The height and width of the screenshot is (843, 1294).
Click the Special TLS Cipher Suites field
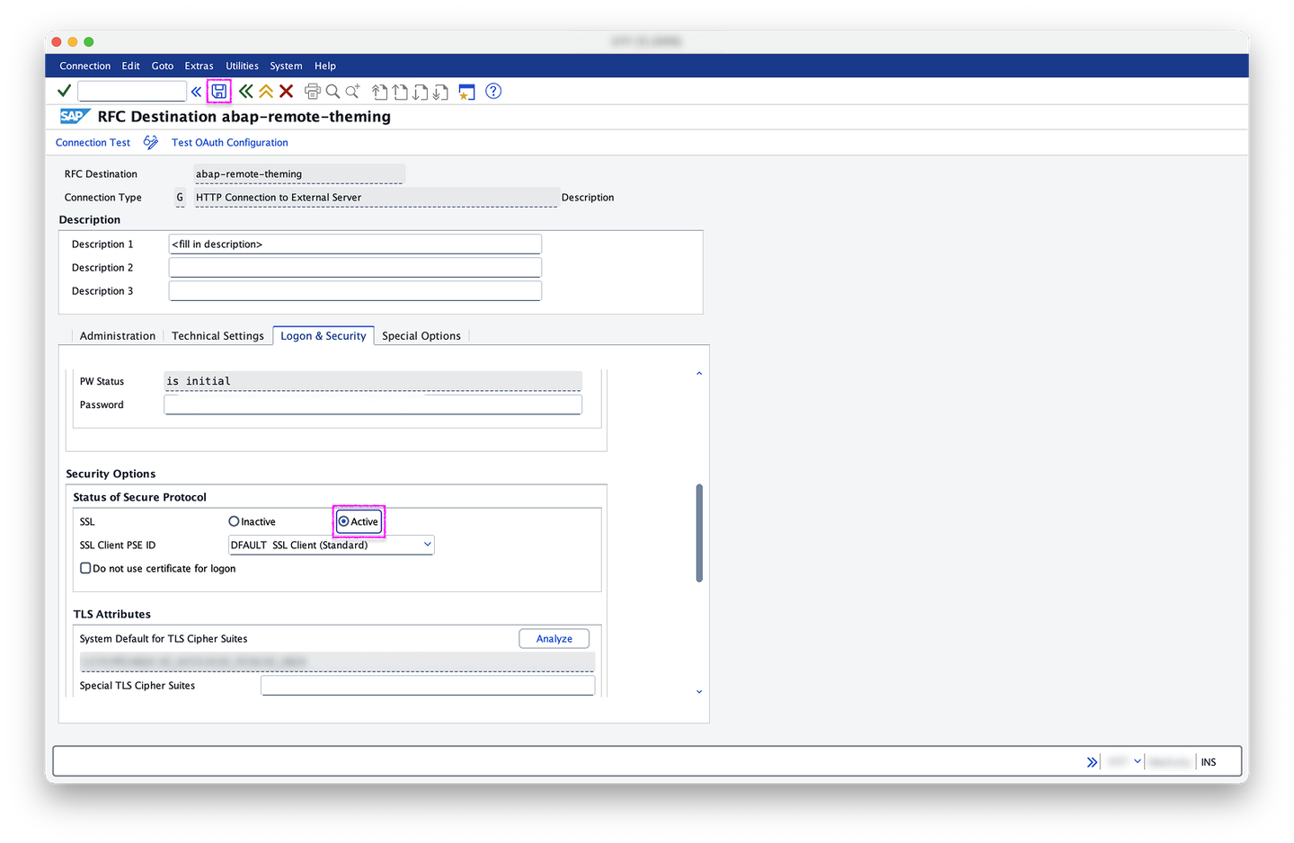(x=428, y=686)
